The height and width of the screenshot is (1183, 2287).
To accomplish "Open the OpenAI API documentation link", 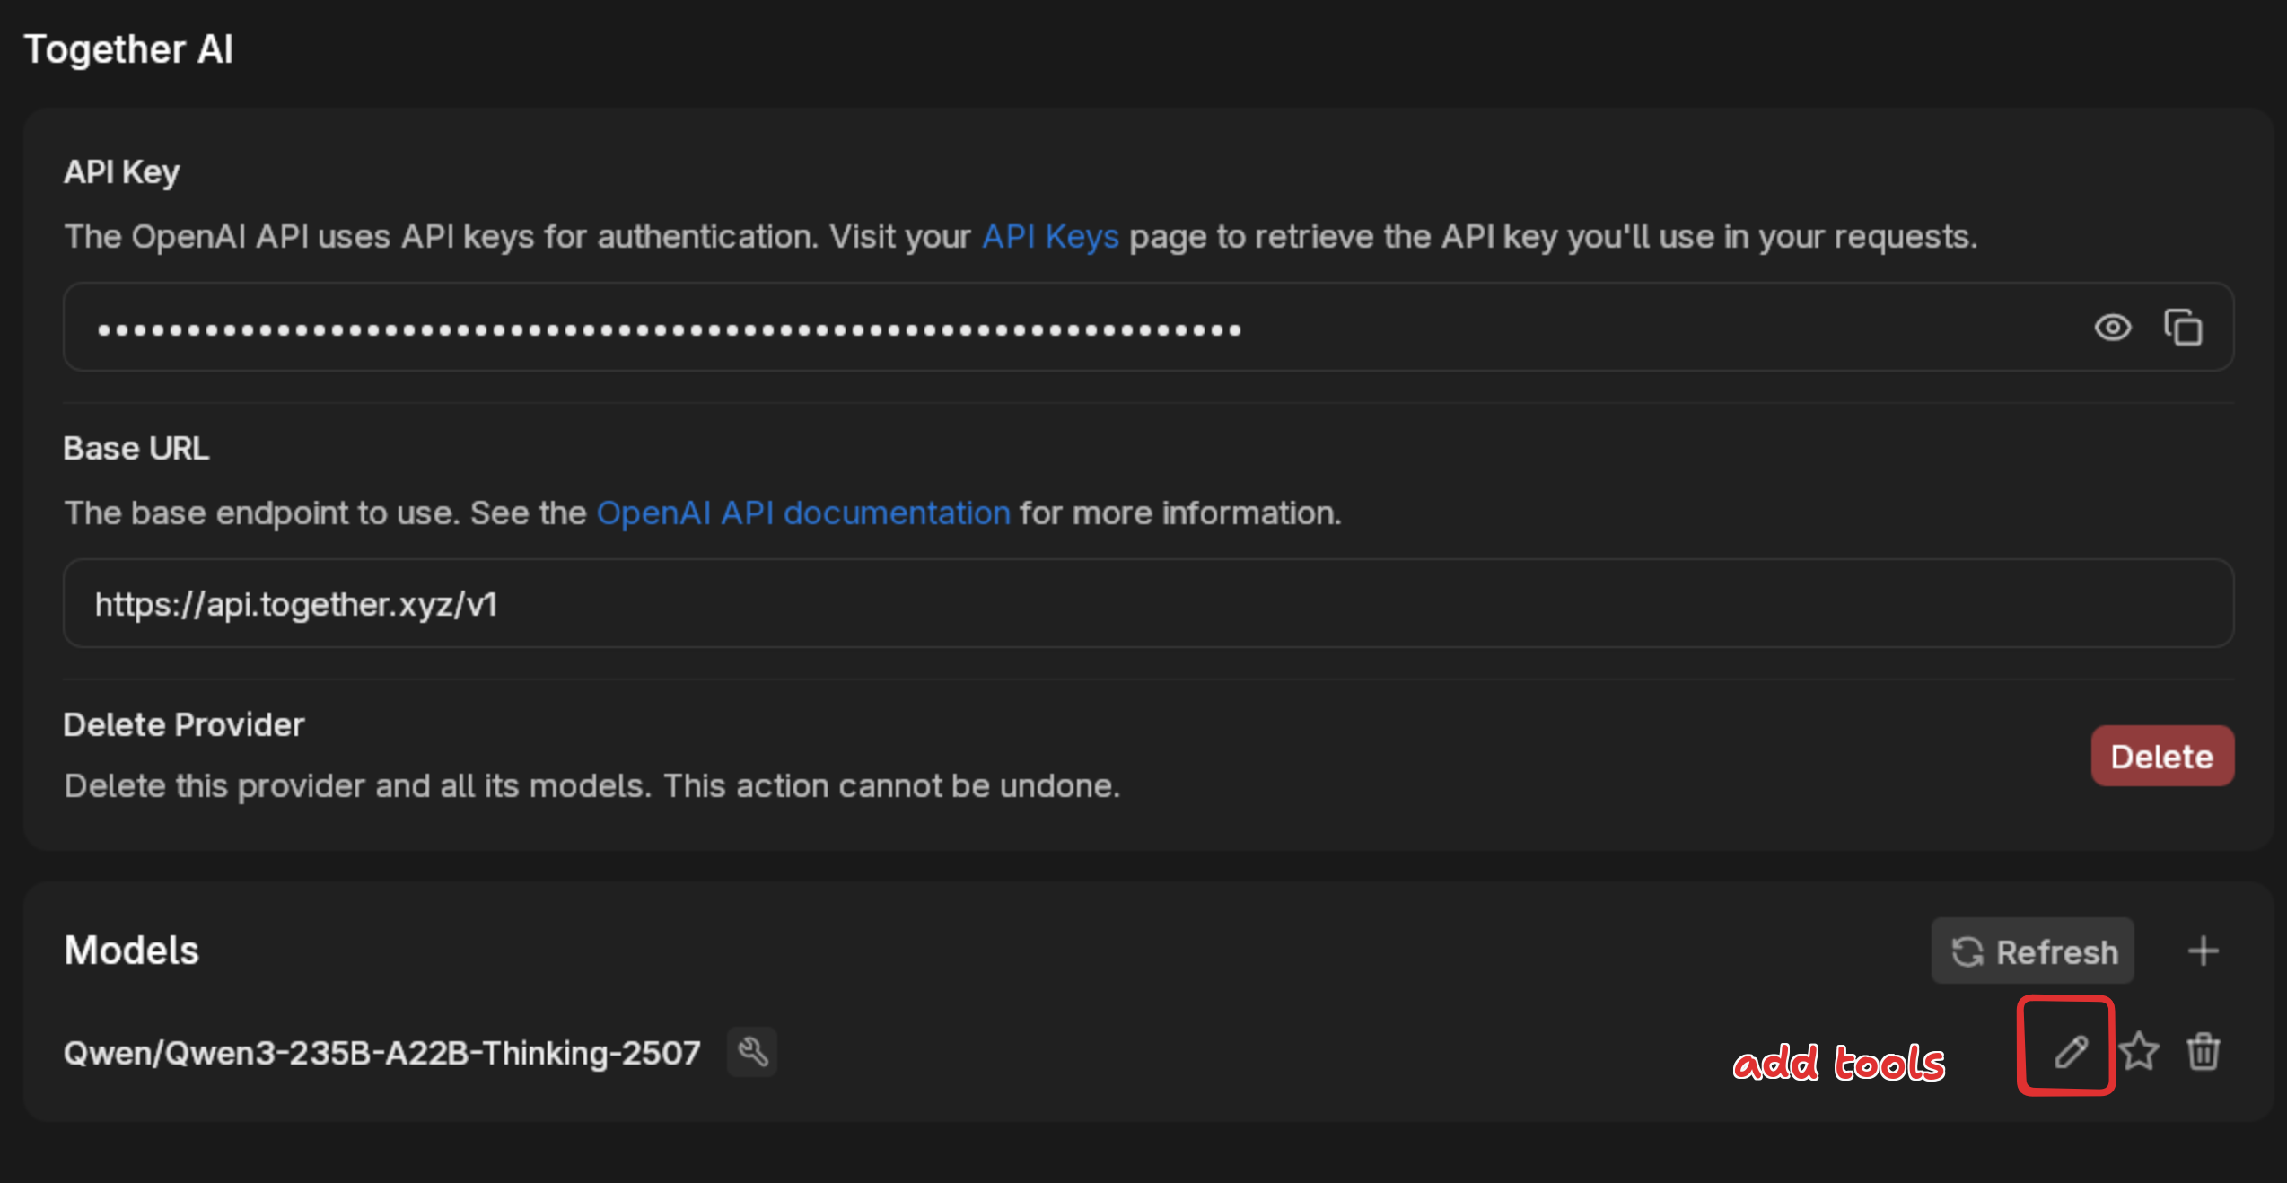I will [x=803, y=513].
